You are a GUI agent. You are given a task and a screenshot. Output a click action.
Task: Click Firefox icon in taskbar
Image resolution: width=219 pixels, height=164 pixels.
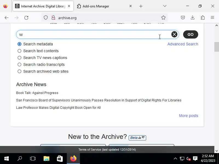[73, 159]
